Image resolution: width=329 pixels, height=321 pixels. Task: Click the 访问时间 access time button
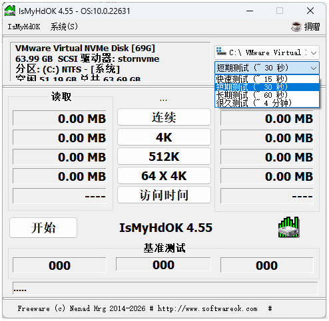pos(164,195)
